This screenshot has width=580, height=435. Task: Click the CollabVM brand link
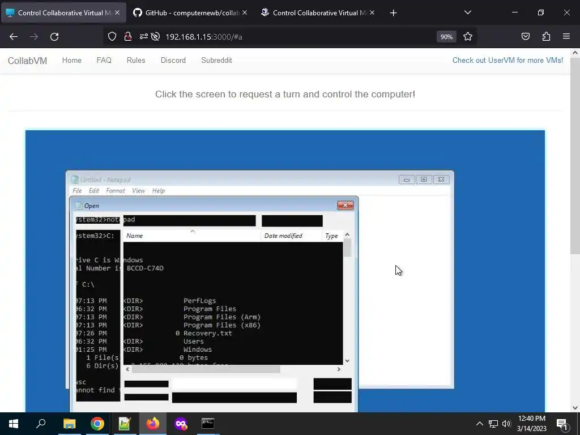click(x=27, y=61)
